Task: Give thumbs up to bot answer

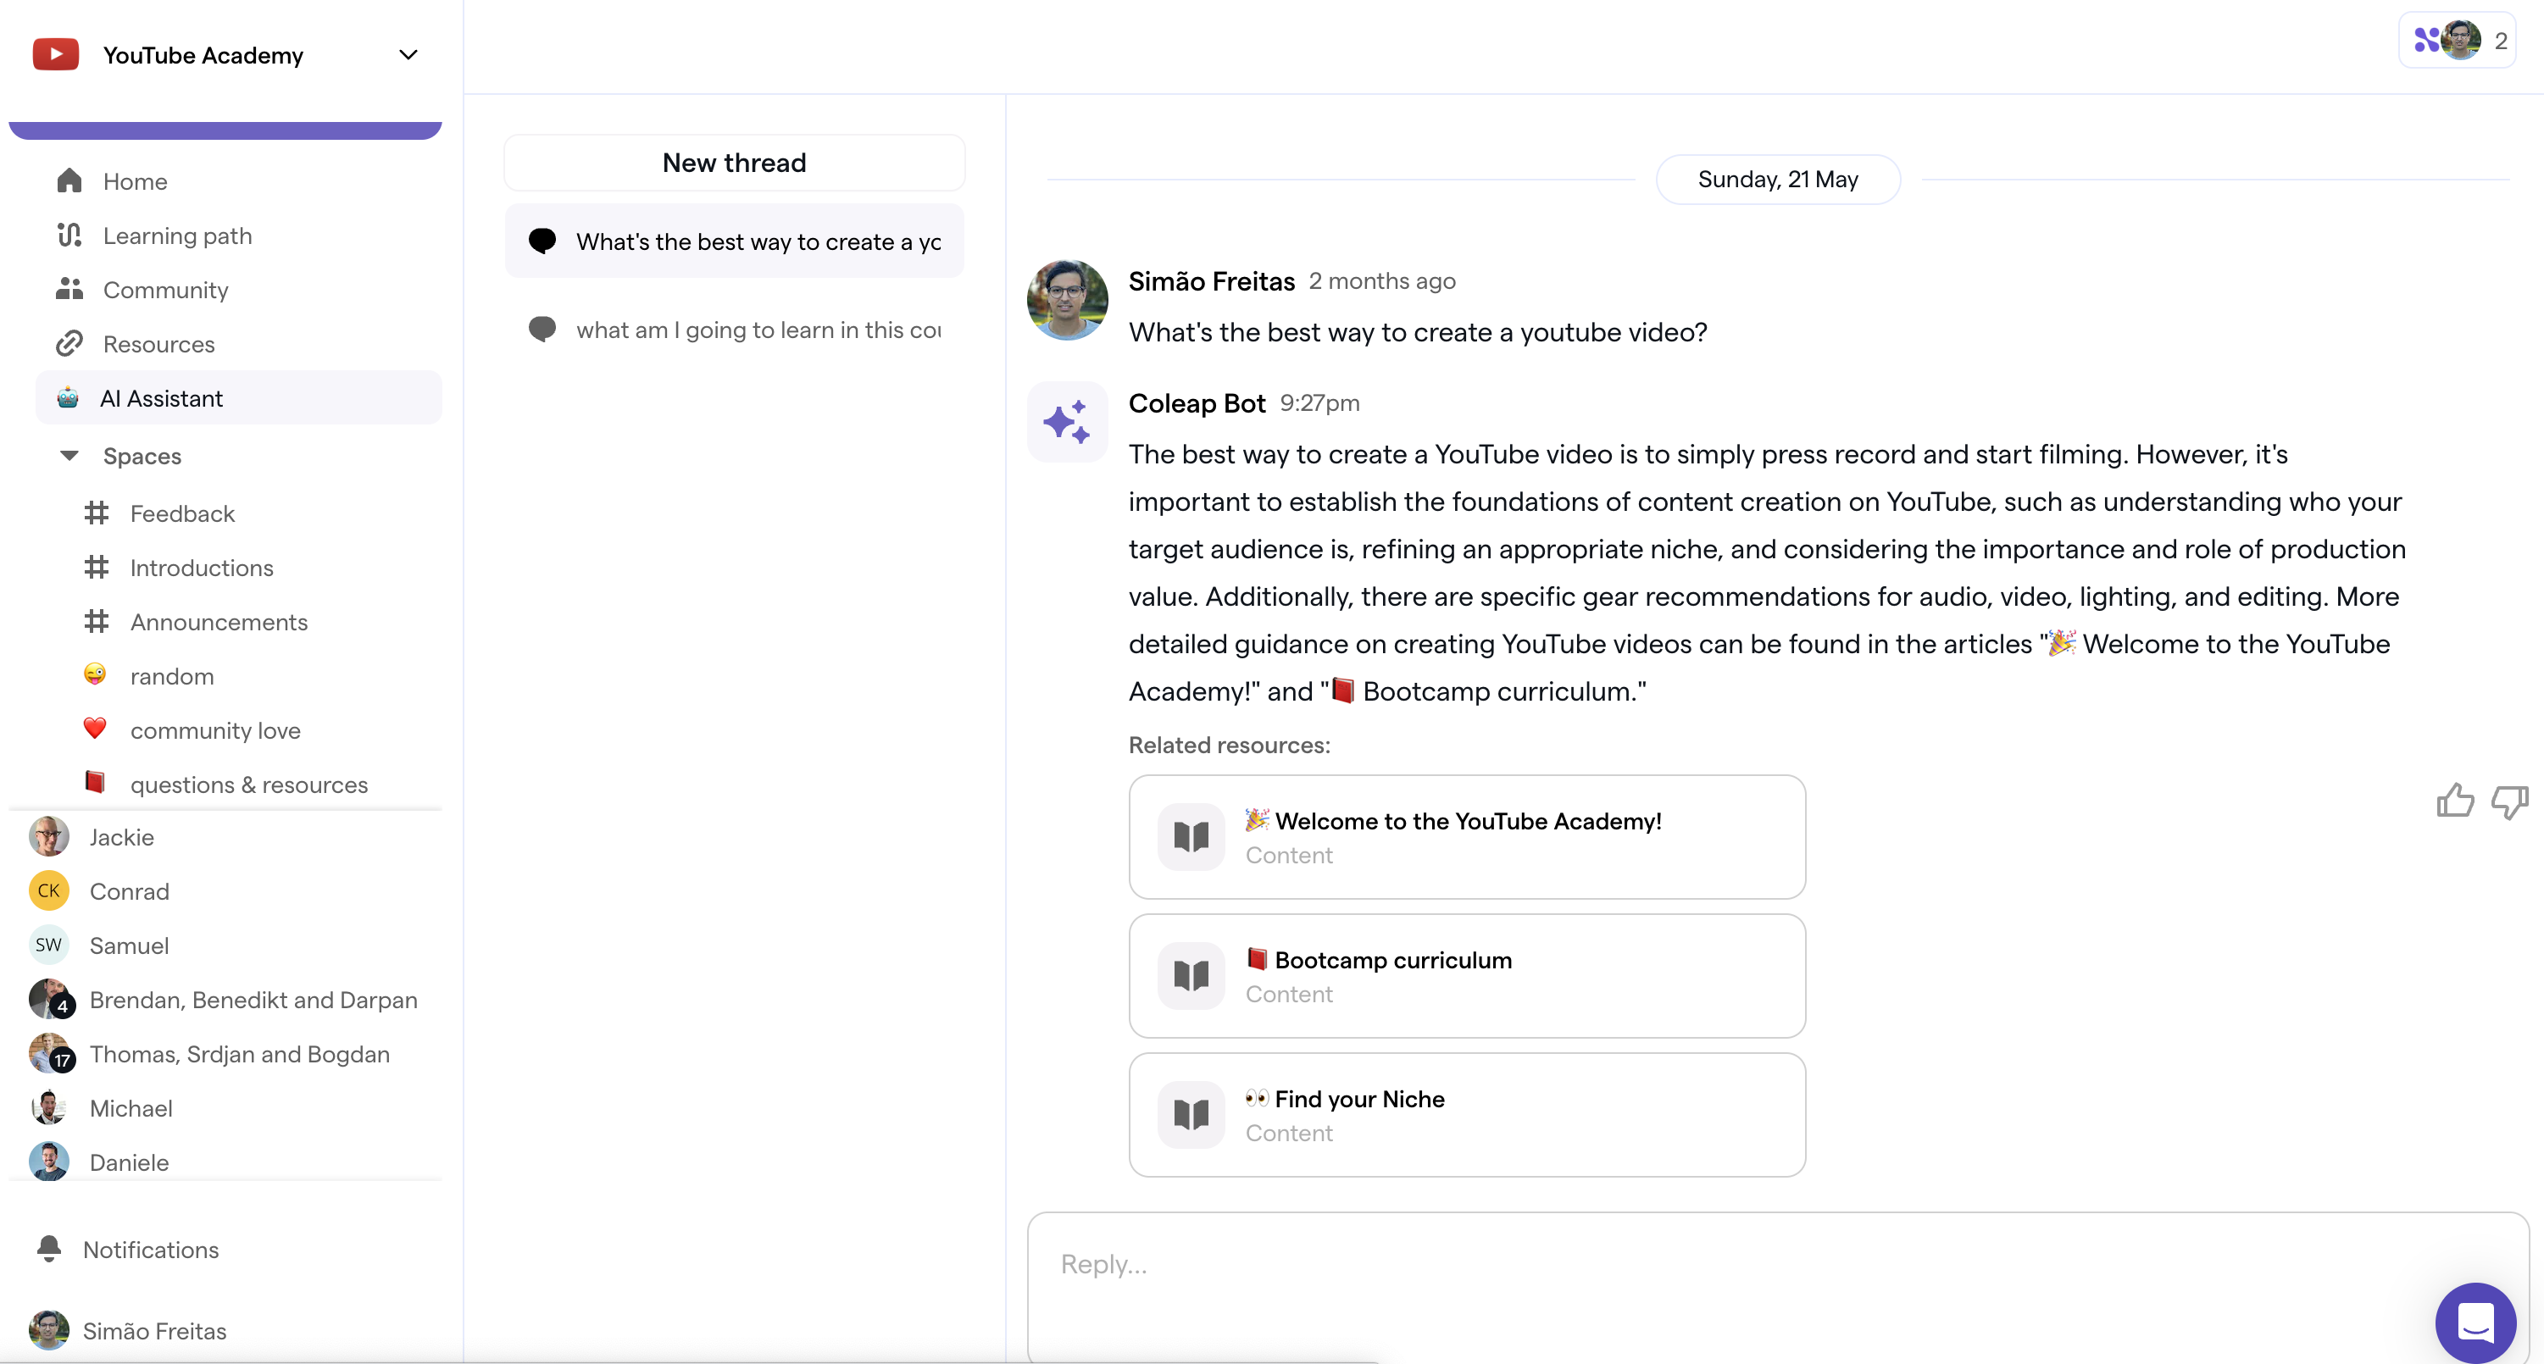Action: click(x=2455, y=801)
